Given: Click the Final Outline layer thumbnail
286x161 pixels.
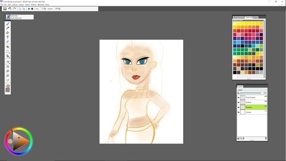Looking at the screenshot, I should point(243,97).
